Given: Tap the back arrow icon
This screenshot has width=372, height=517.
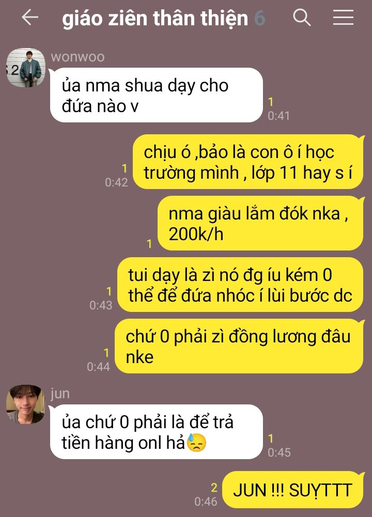Looking at the screenshot, I should pos(30,17).
